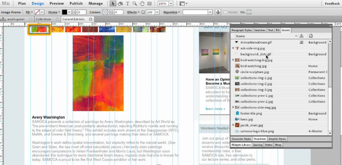Switch to Preview mode
The width and height of the screenshot is (342, 165).
pos(57,3)
